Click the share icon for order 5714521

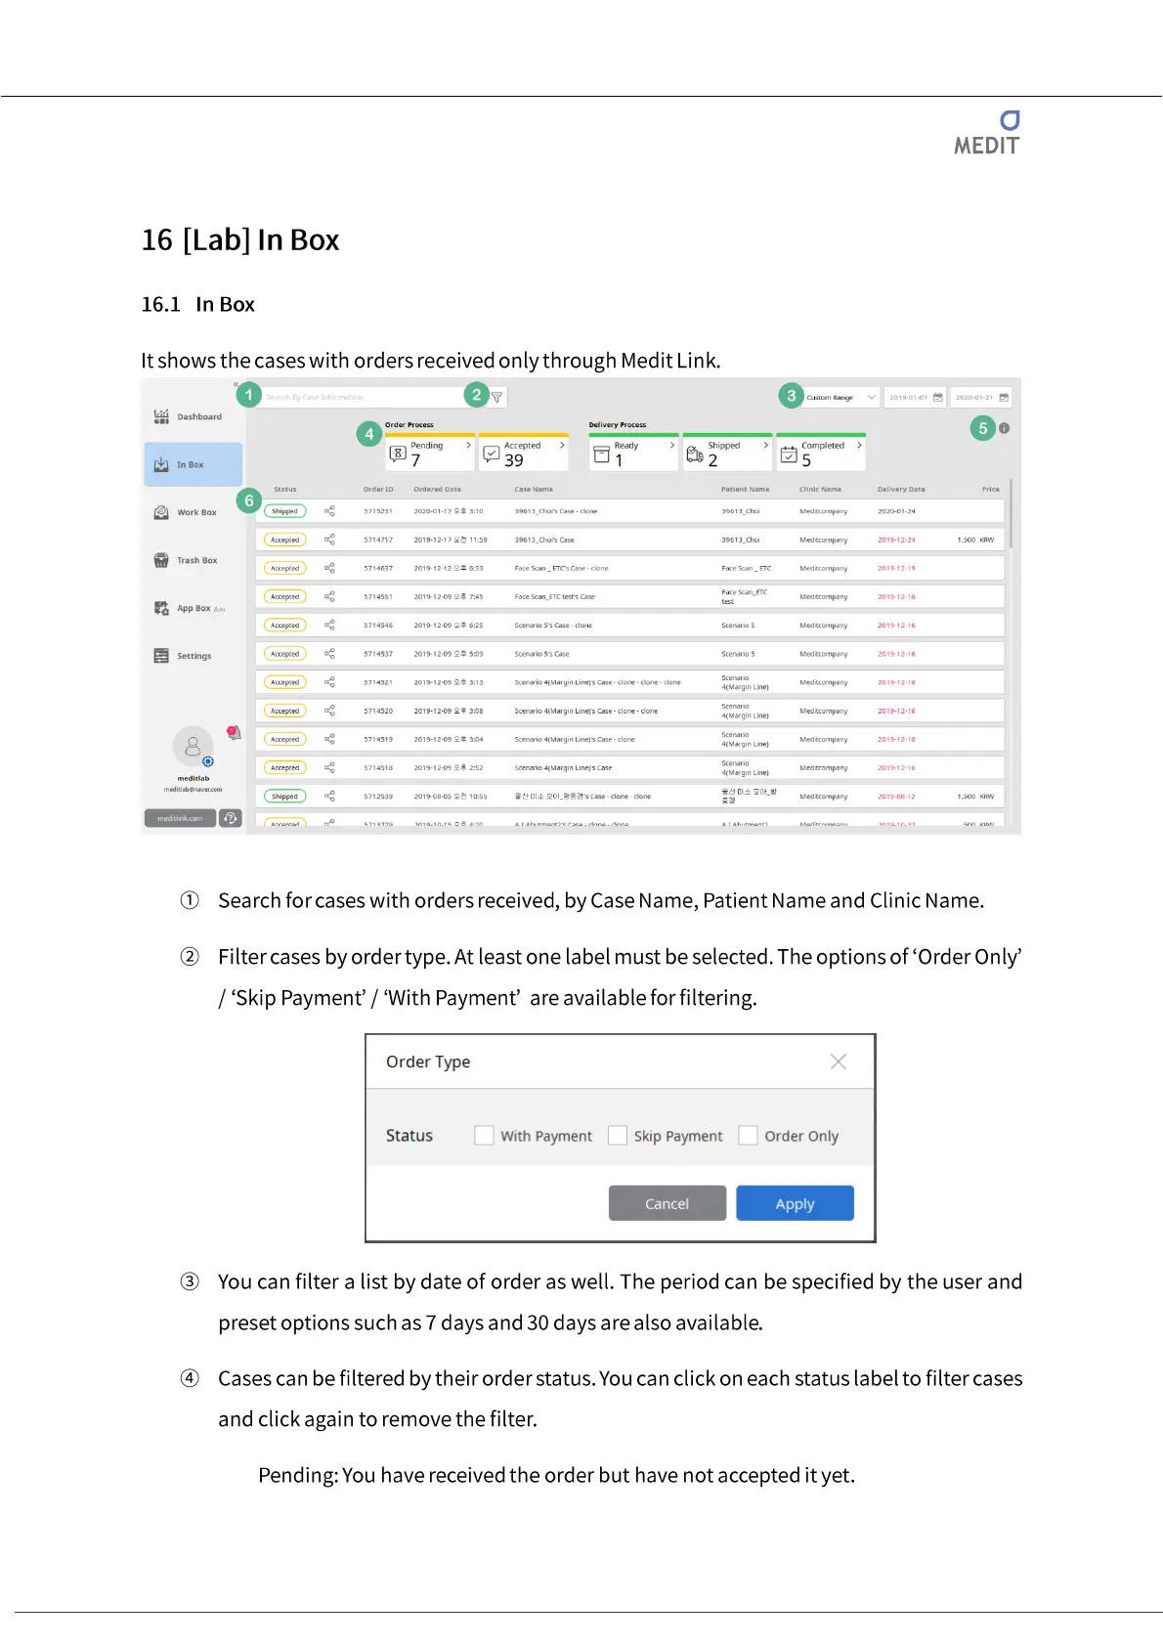329,682
